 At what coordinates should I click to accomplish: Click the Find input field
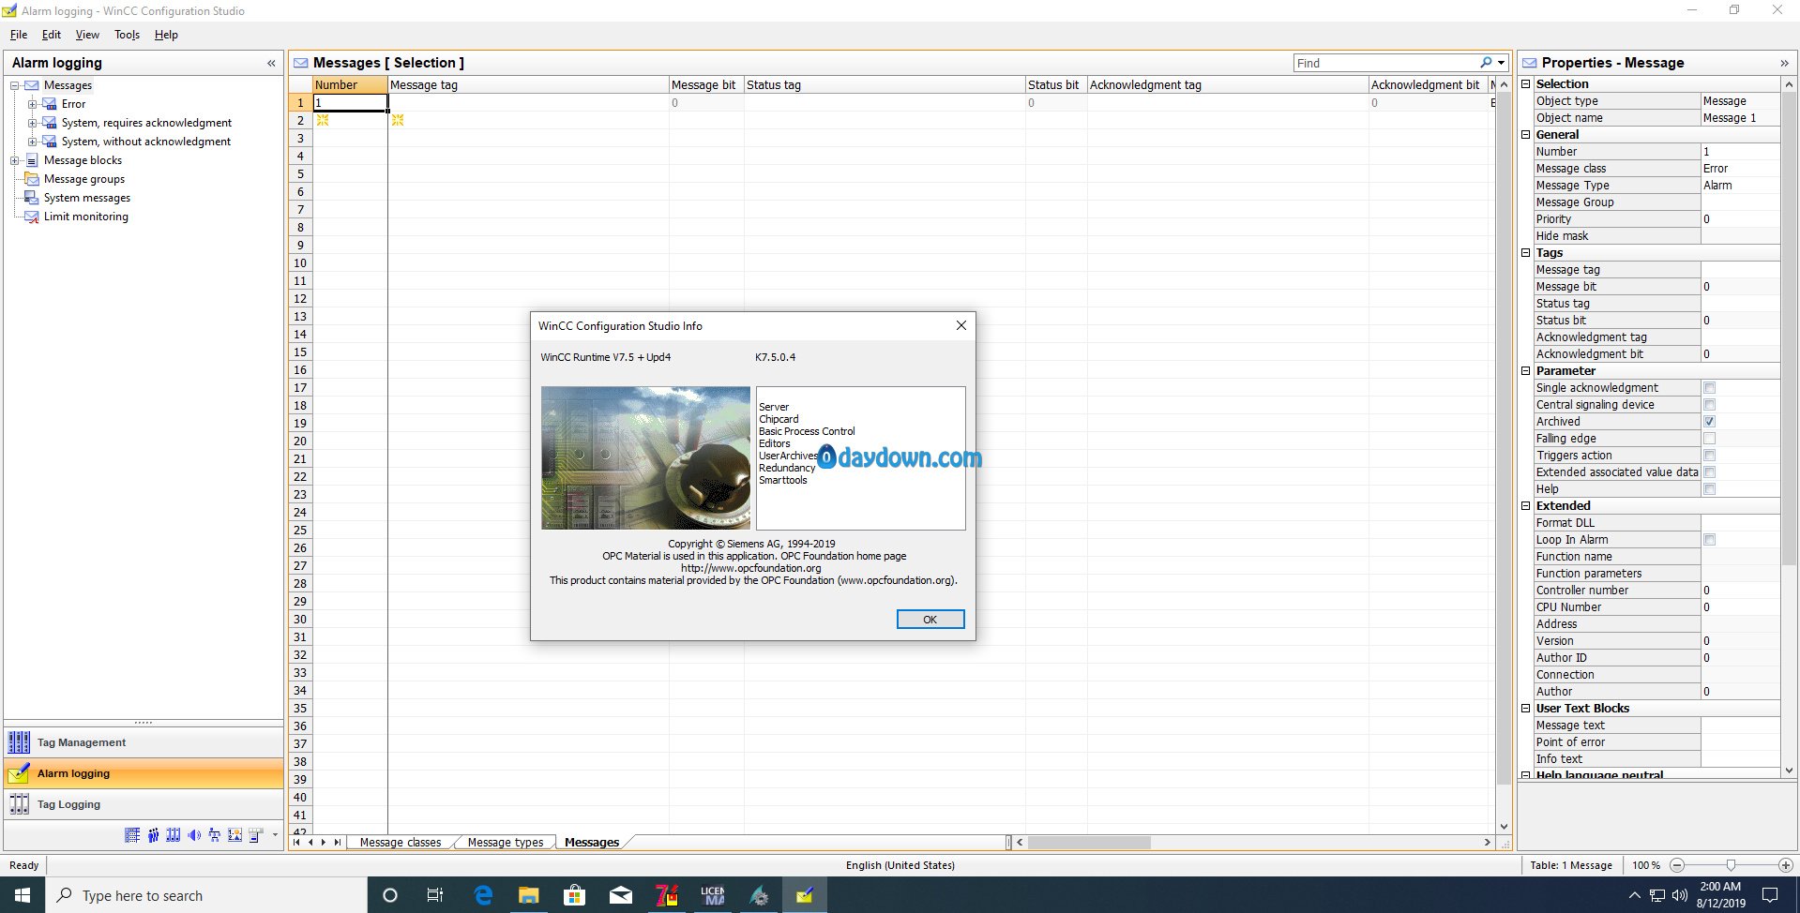pyautogui.click(x=1385, y=63)
